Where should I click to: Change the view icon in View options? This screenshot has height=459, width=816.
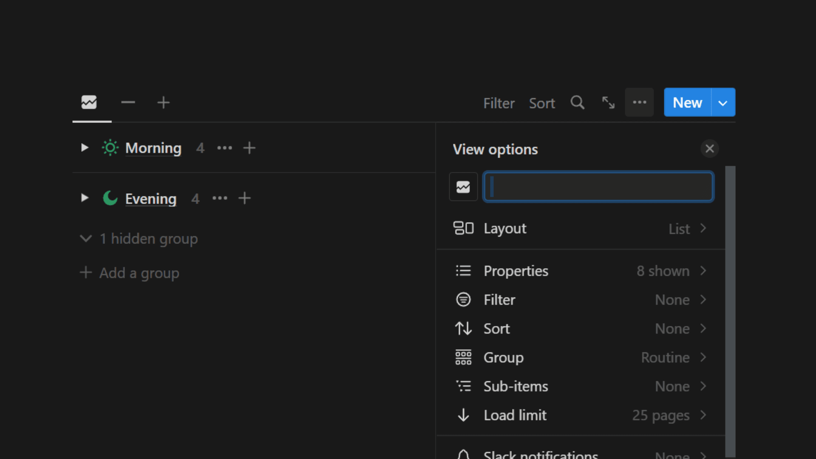pos(463,187)
